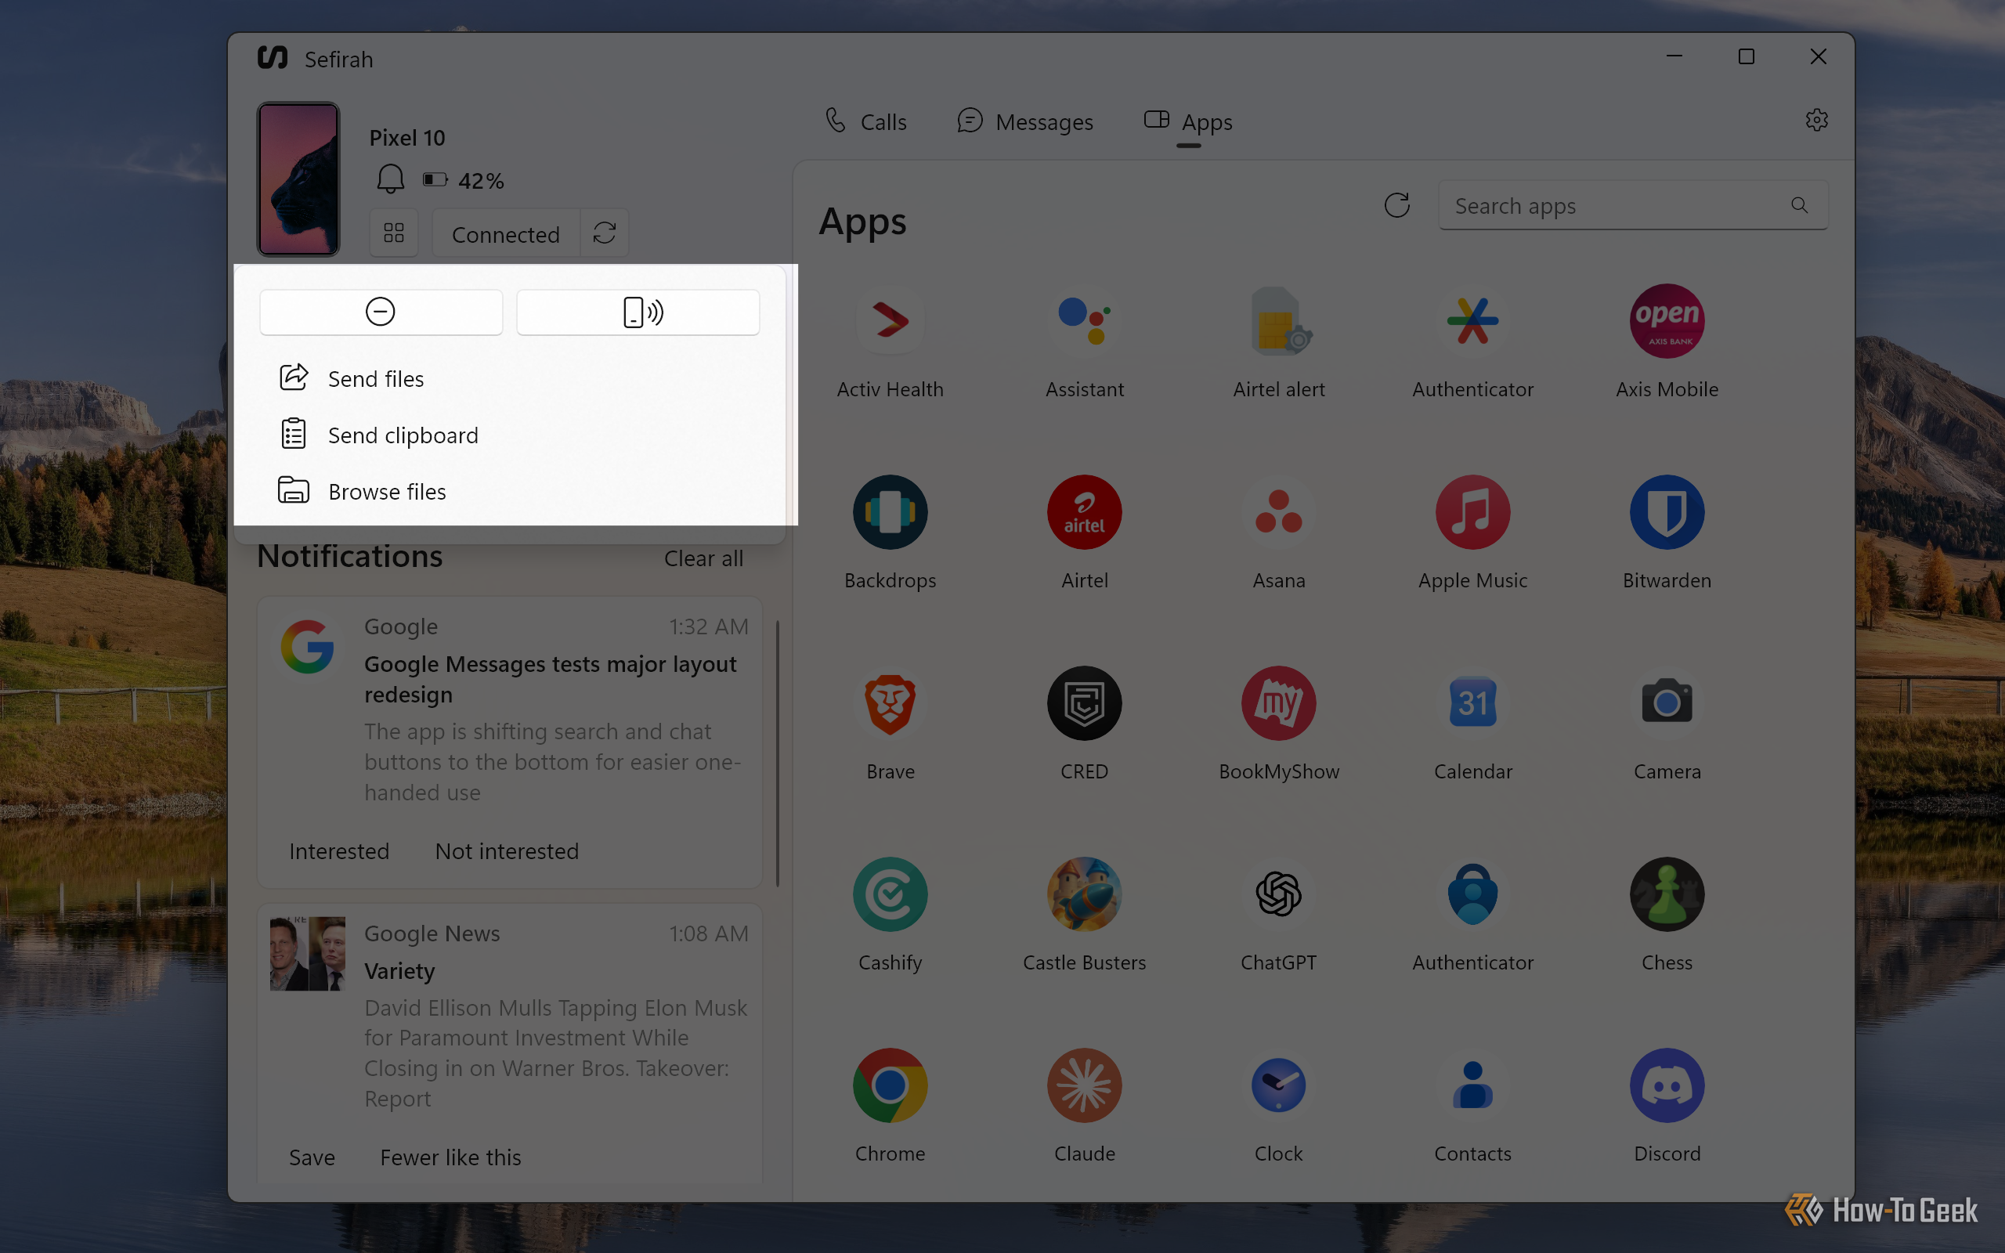Clear all notifications
The image size is (2005, 1253).
click(703, 558)
